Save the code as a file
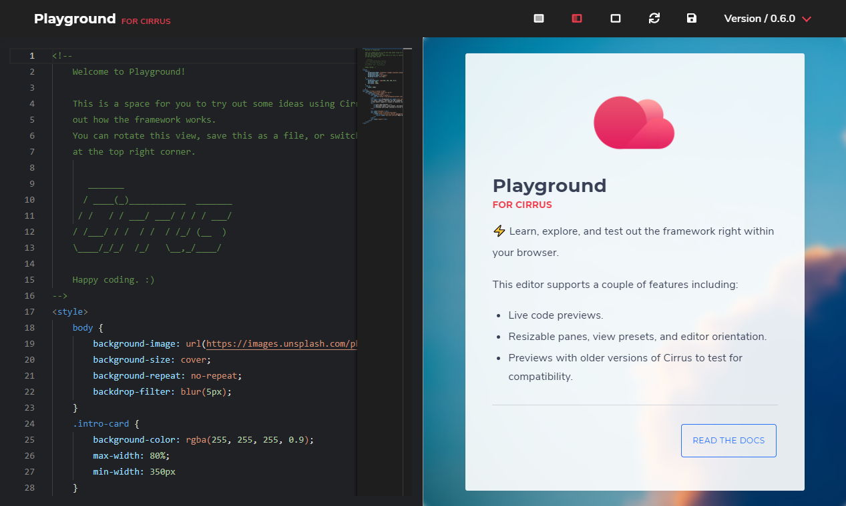This screenshot has height=506, width=846. click(692, 19)
